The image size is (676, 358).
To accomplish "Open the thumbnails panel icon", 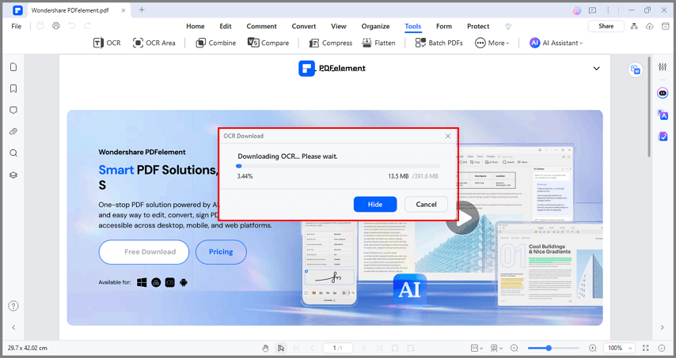I will (x=13, y=67).
